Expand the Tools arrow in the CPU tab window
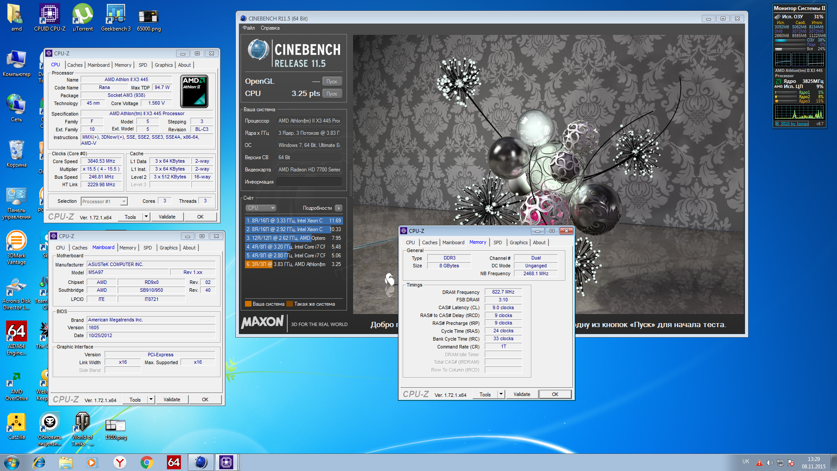The width and height of the screenshot is (837, 471). [x=146, y=217]
